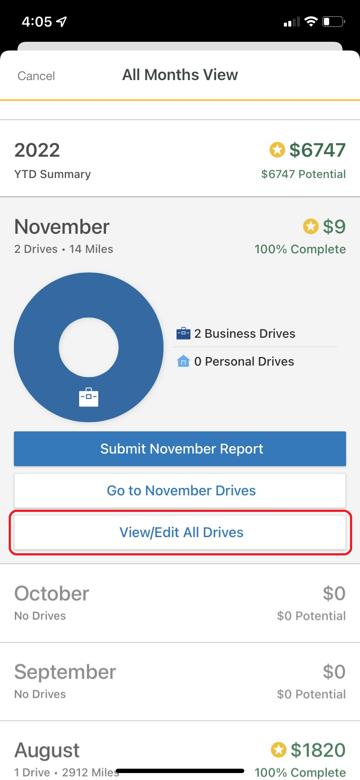Open View/Edit All Drives

click(180, 532)
